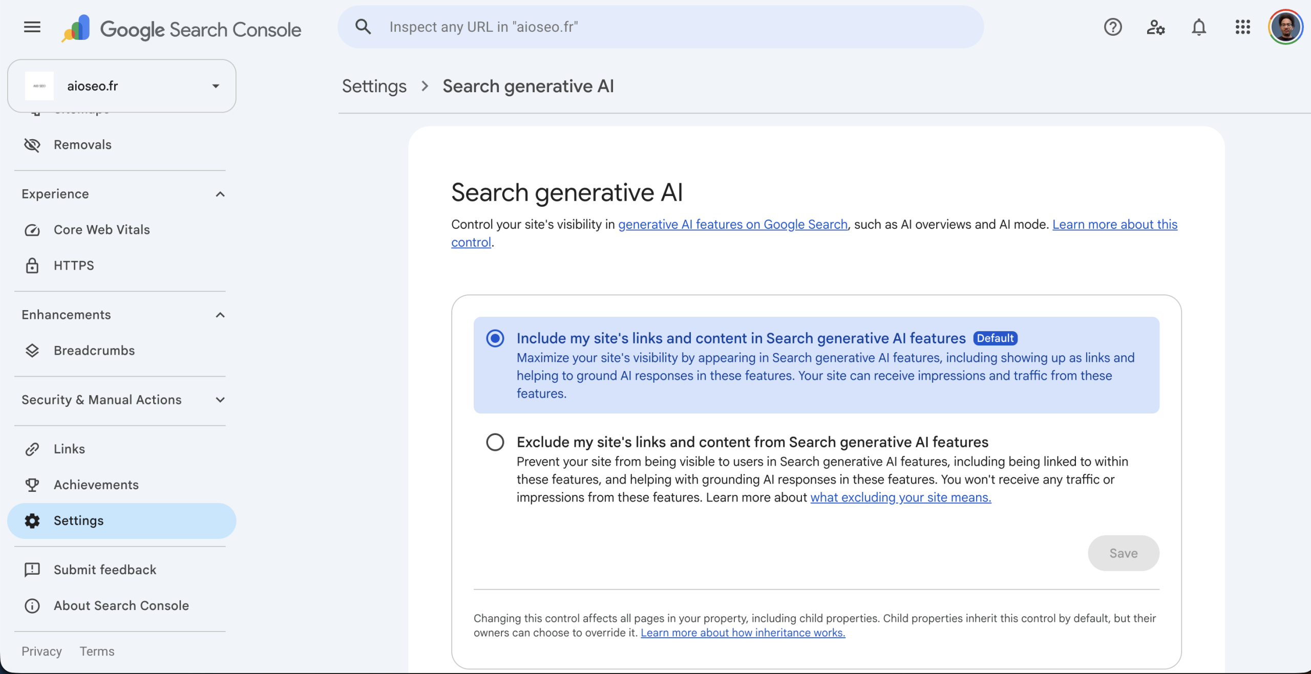Open Learn more about how inheritance works link

(743, 633)
